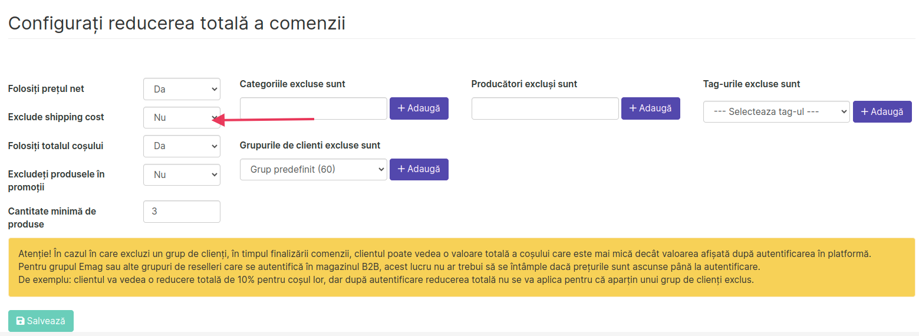
Task: Click the Folosiți prețul net label
Action: click(46, 89)
